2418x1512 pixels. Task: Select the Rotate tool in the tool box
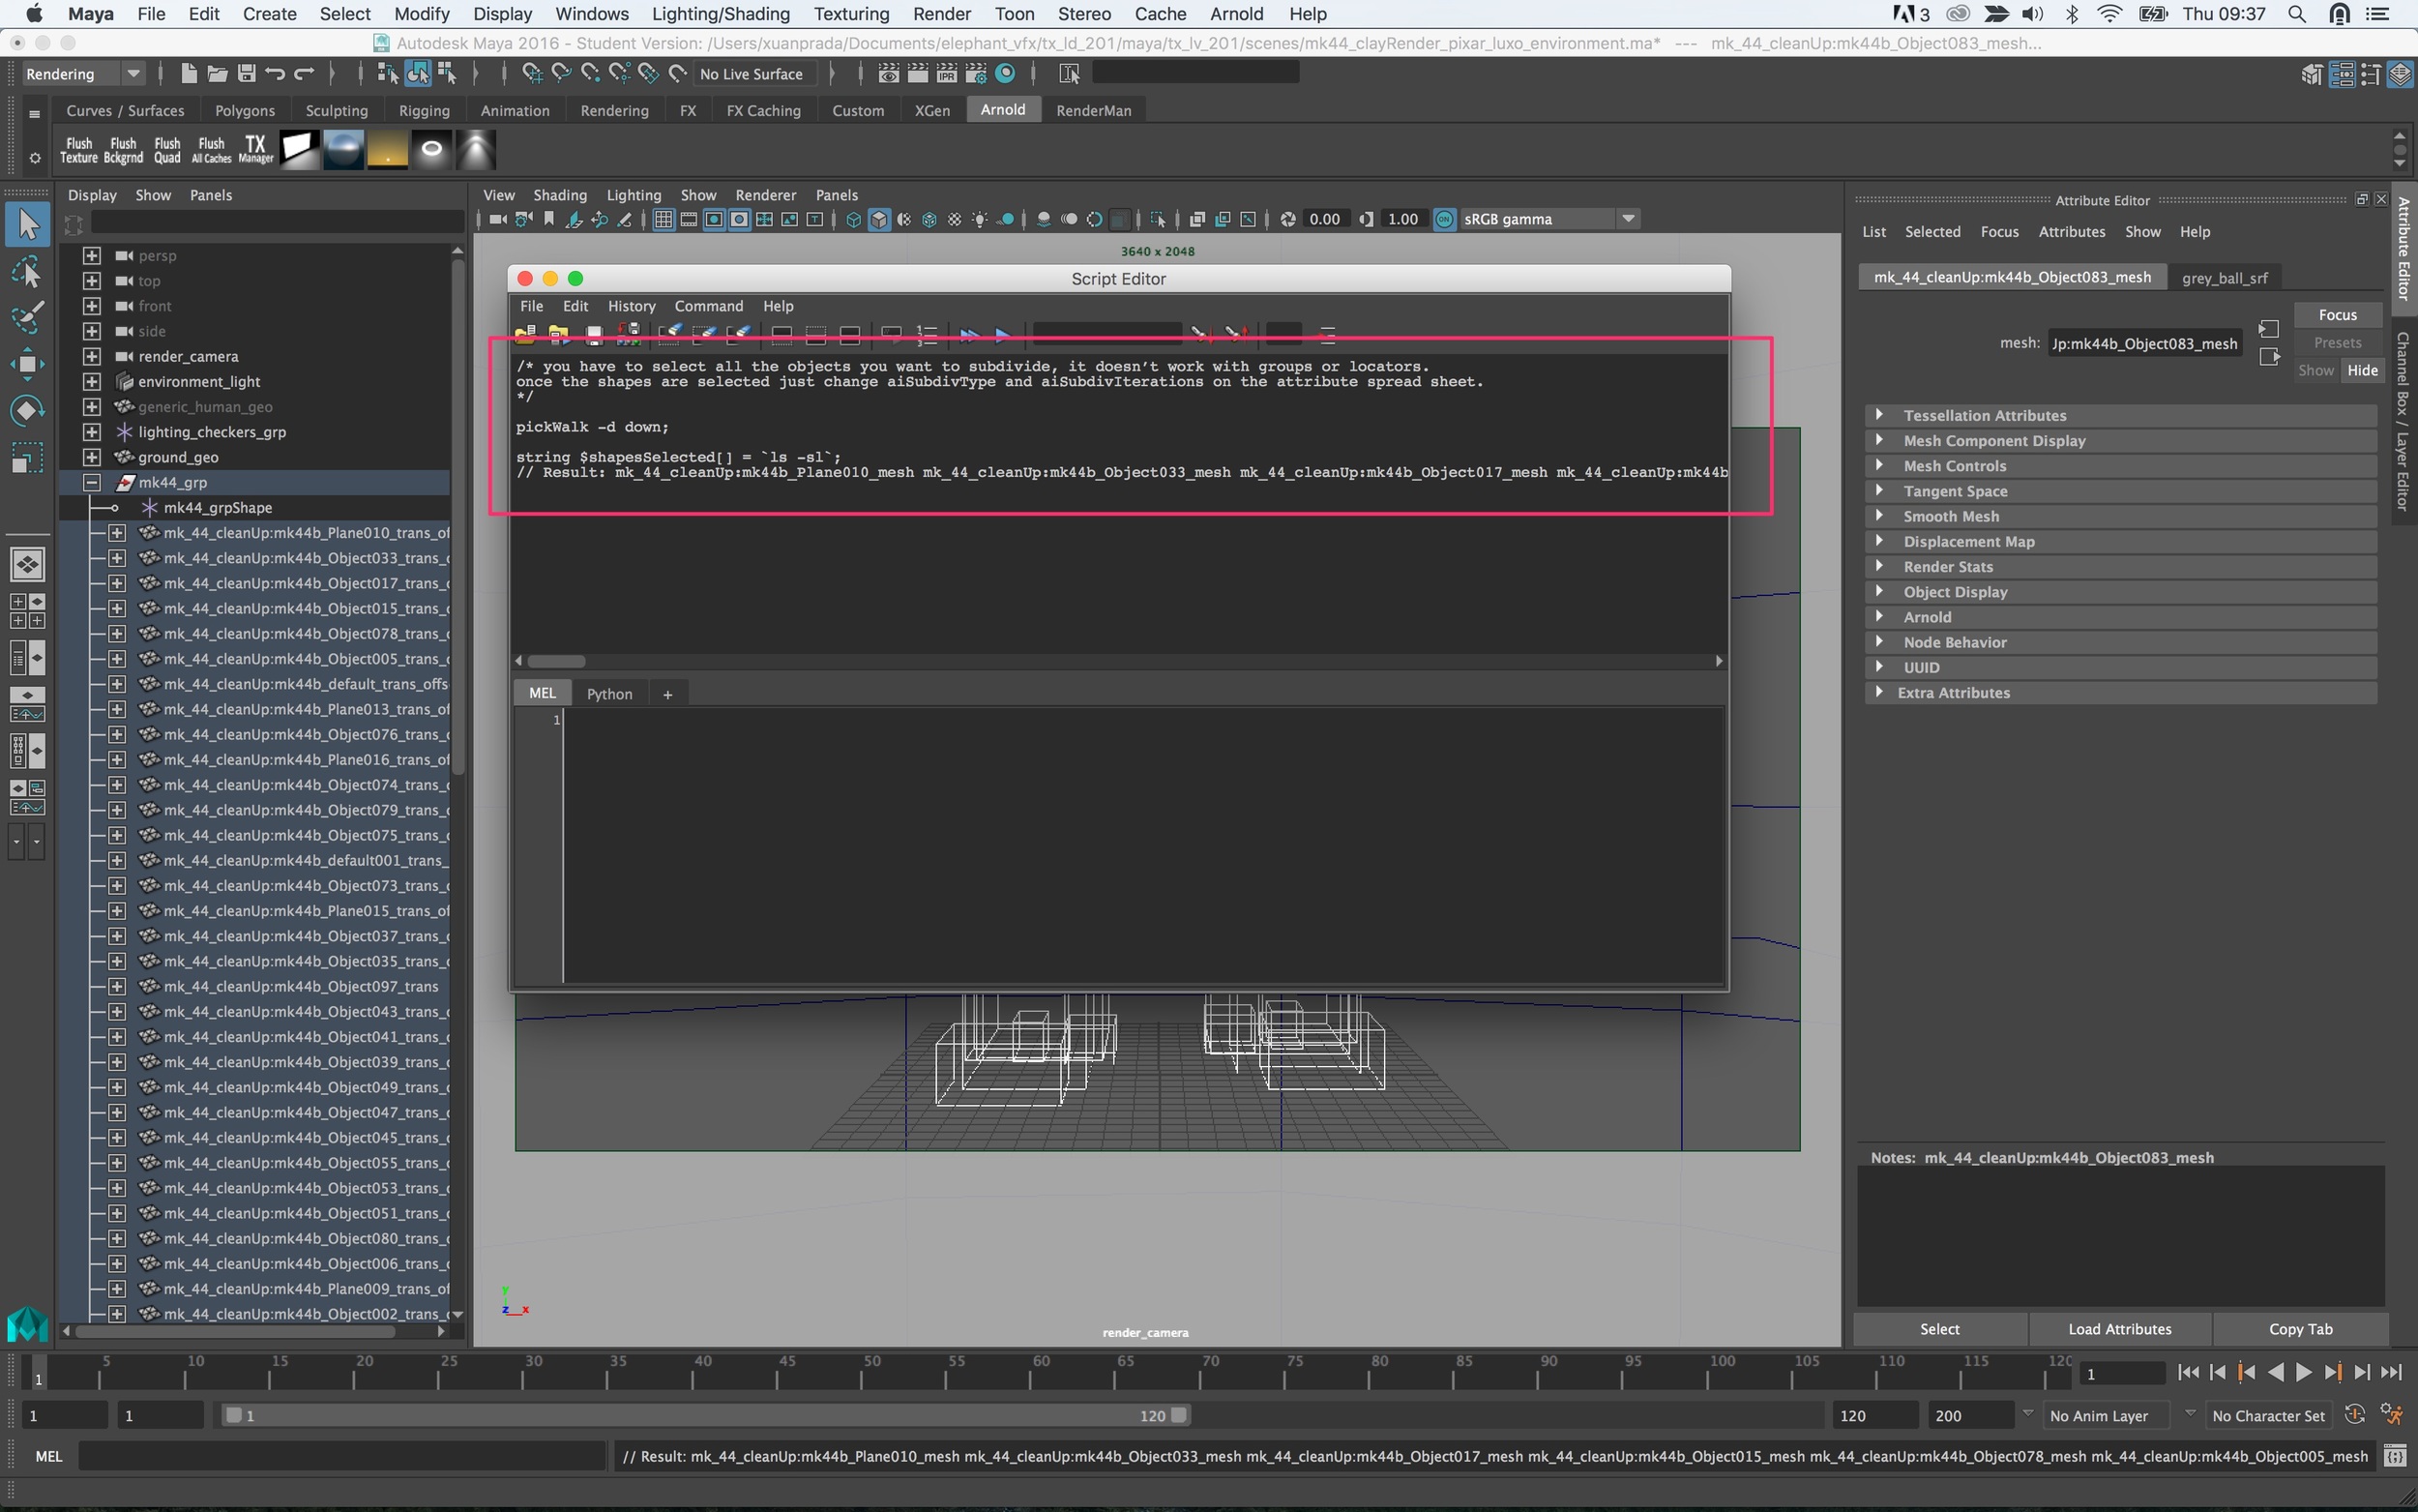(27, 410)
